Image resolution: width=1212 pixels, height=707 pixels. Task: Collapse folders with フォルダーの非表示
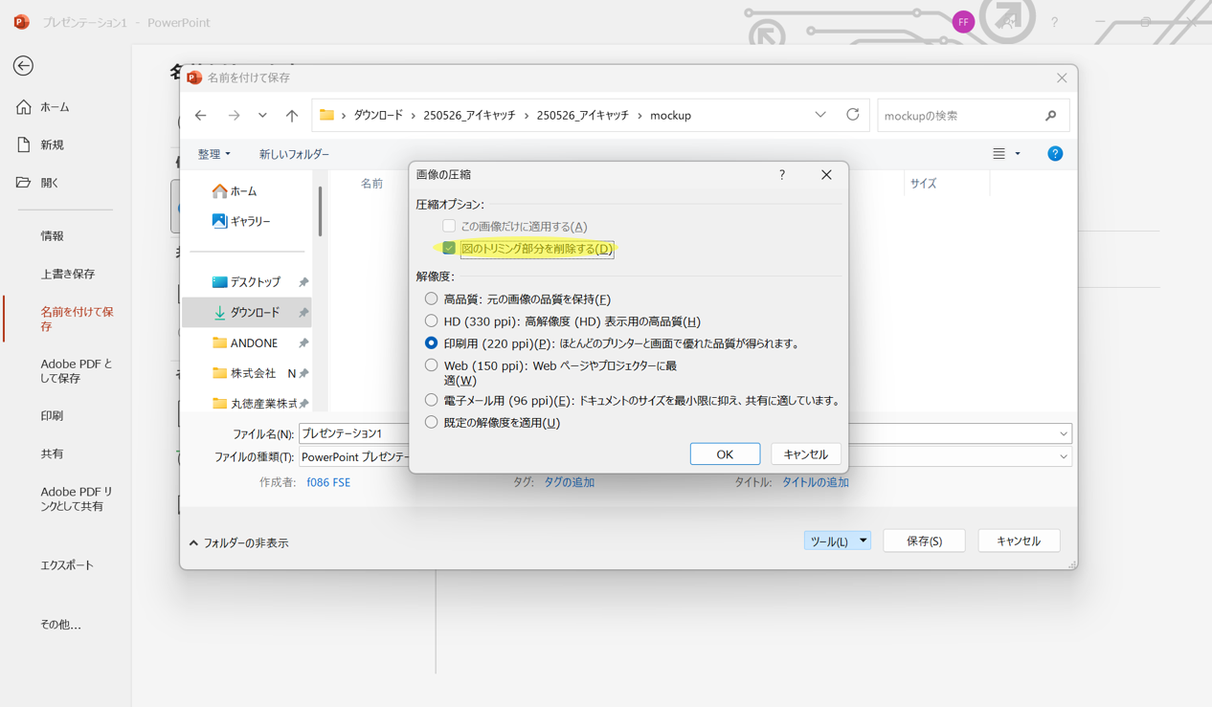tap(238, 543)
